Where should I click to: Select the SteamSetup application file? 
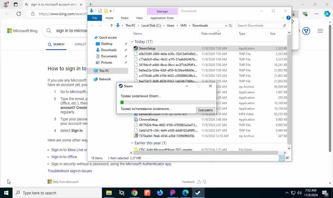[x=147, y=48]
